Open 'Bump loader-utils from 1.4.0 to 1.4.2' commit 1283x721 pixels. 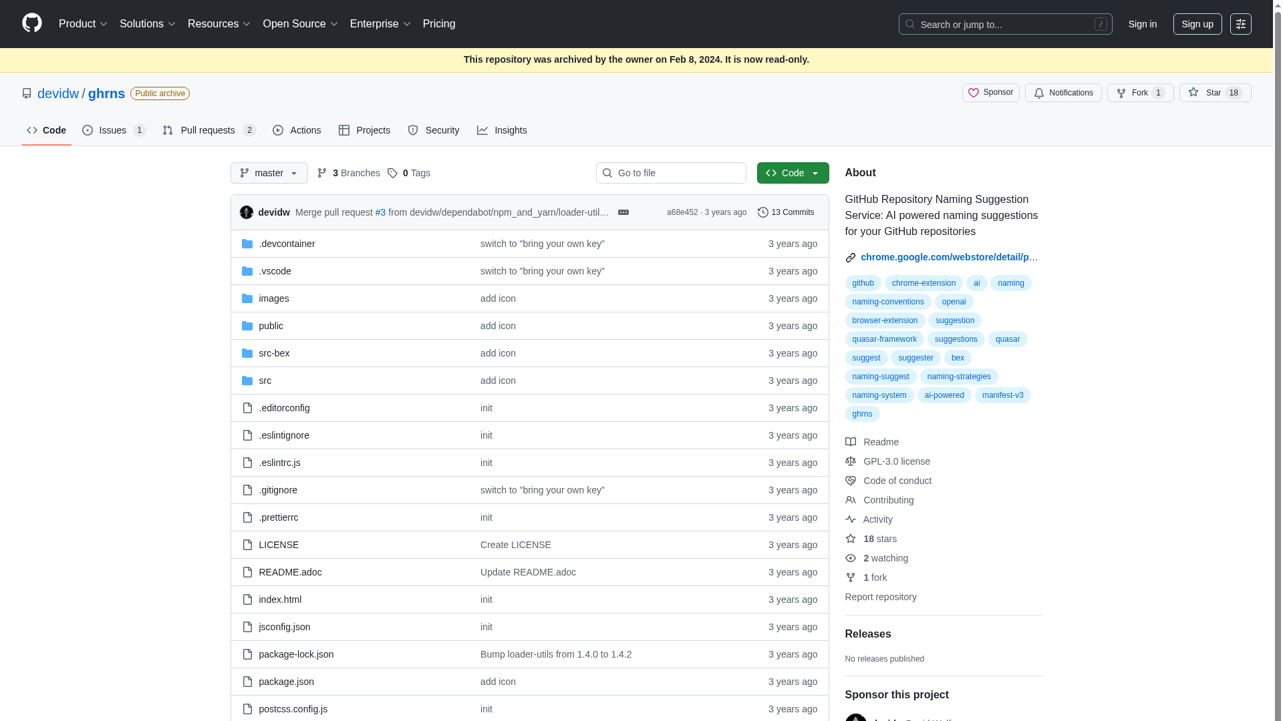coord(555,654)
